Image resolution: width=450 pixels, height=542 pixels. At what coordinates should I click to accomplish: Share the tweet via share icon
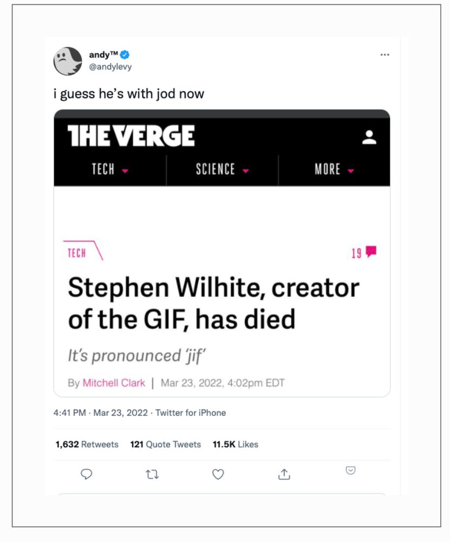pos(284,474)
